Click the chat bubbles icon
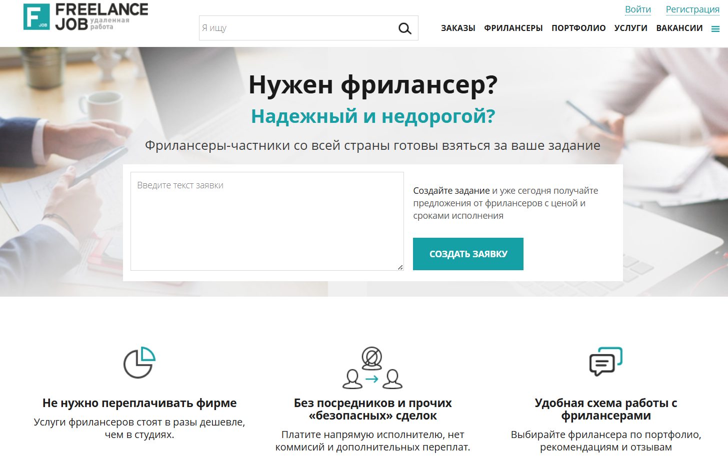Screen dimensions: 728x456 [x=606, y=362]
